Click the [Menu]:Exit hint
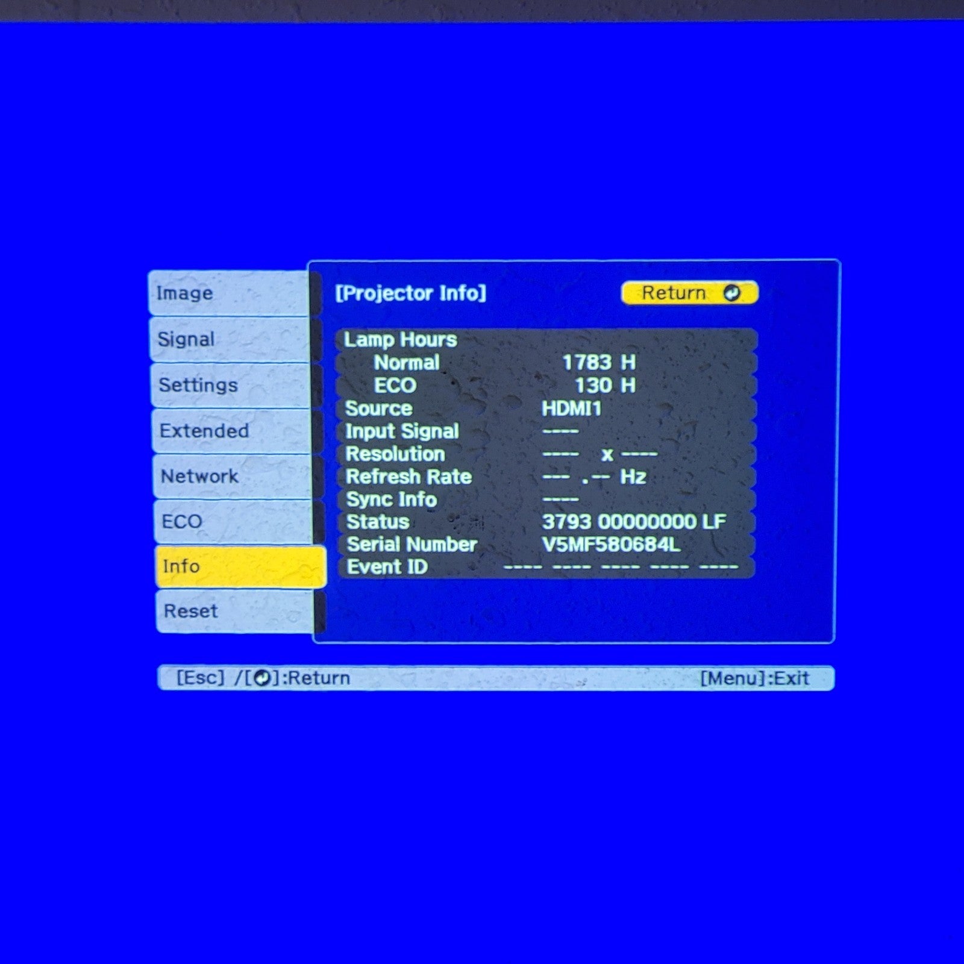 coord(754,678)
